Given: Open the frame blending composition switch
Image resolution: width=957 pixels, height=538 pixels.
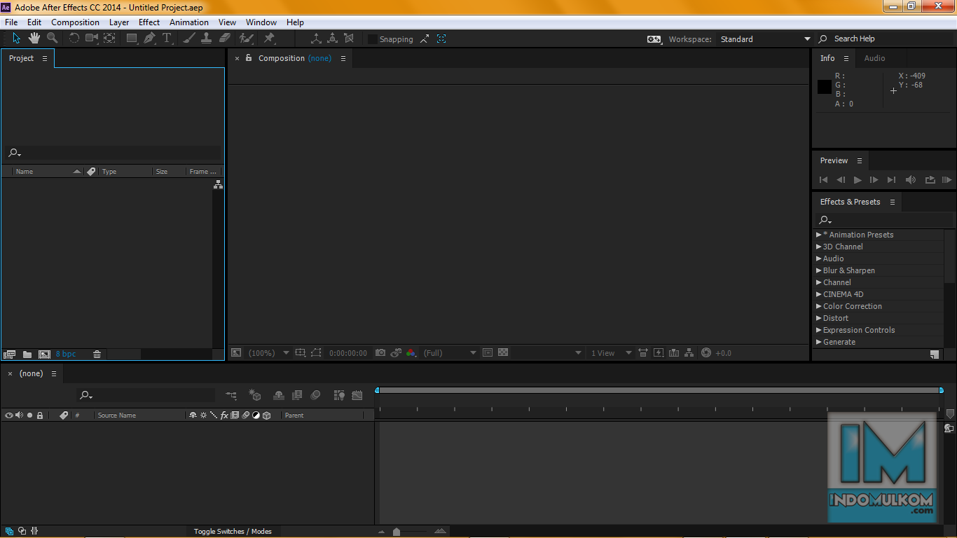Looking at the screenshot, I should [x=297, y=394].
